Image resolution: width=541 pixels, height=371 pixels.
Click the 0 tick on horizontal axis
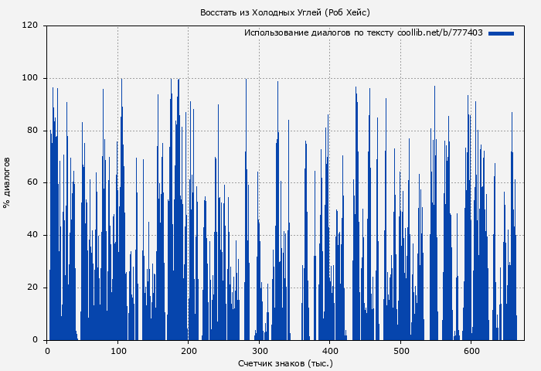[48, 351]
